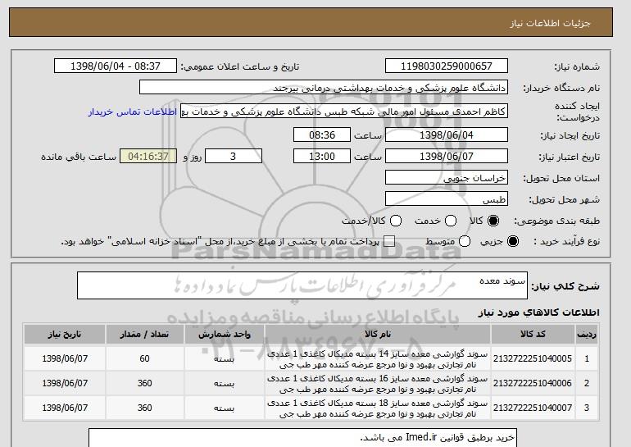Click the validity date field 1398/06/07
This screenshot has height=447, width=631.
coord(447,157)
